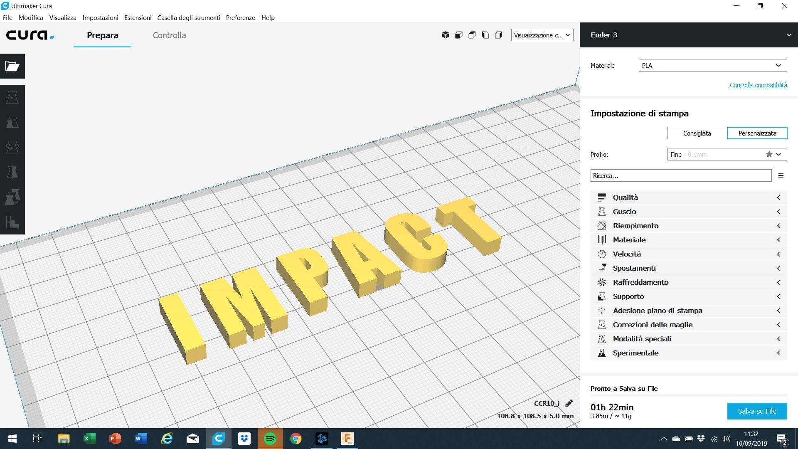The width and height of the screenshot is (798, 449).
Task: Open the Controlla compatibilità link
Action: click(759, 85)
